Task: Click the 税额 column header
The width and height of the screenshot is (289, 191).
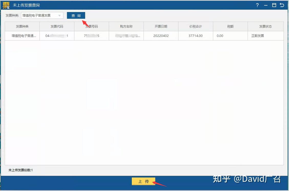Action: click(x=230, y=26)
